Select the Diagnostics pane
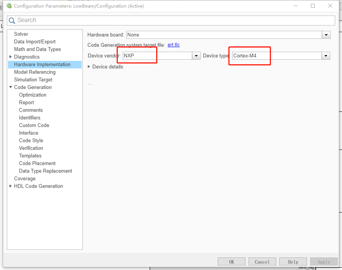Image resolution: width=342 pixels, height=270 pixels. point(27,57)
